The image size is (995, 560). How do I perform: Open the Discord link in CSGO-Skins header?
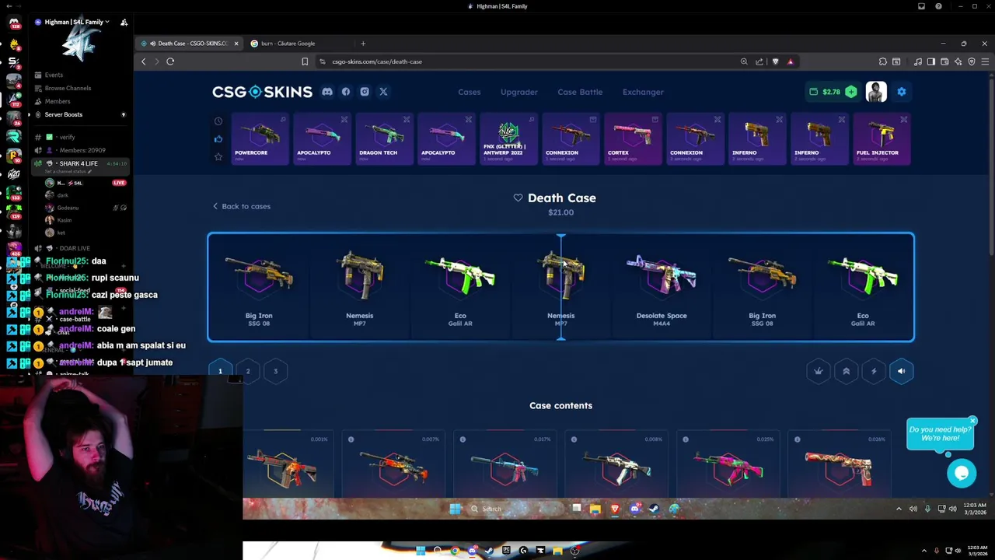coord(327,92)
